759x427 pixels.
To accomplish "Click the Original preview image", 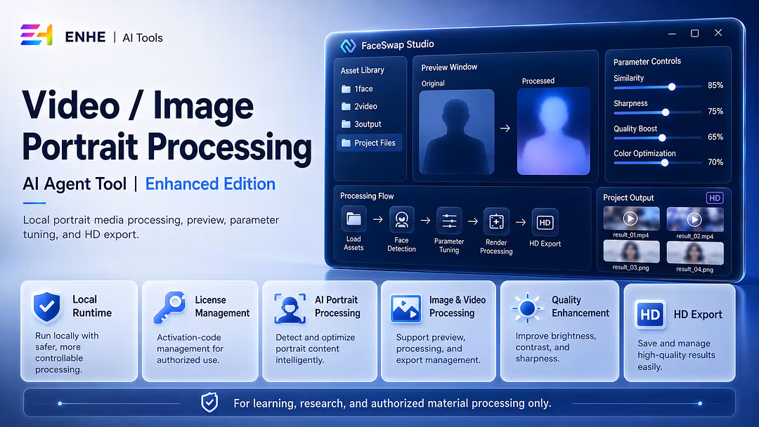I will pos(457,131).
